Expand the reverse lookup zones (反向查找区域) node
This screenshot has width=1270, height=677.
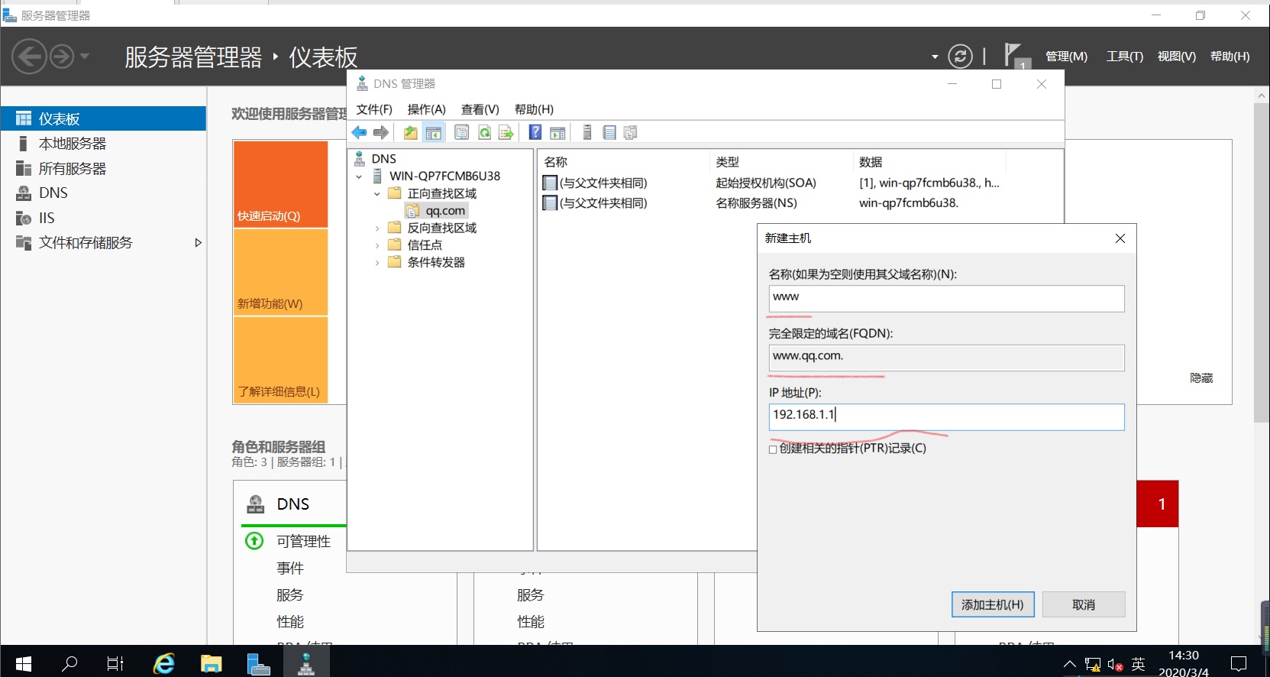click(x=377, y=228)
